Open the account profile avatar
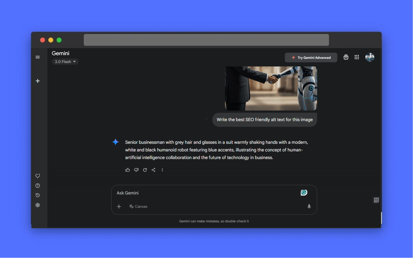Image resolution: width=413 pixels, height=258 pixels. coord(370,57)
